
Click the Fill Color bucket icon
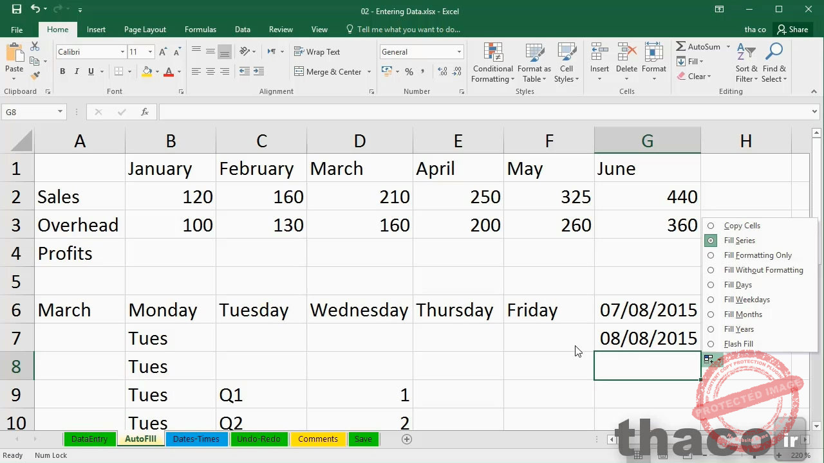tap(147, 71)
